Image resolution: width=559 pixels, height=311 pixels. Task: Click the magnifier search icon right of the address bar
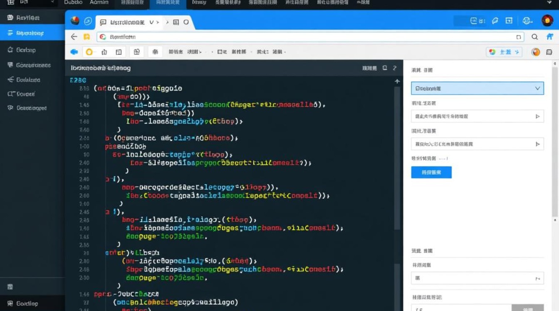pos(535,37)
